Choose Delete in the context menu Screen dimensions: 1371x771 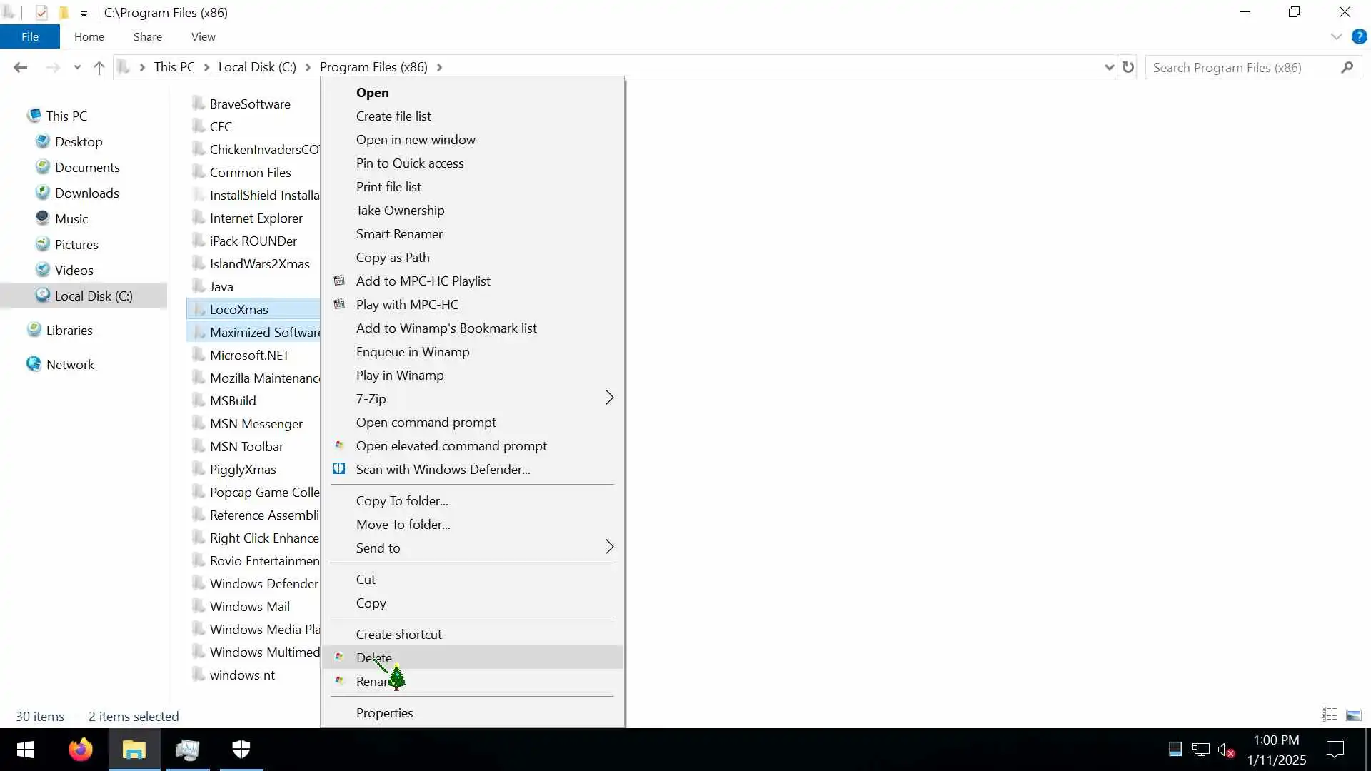pyautogui.click(x=374, y=657)
